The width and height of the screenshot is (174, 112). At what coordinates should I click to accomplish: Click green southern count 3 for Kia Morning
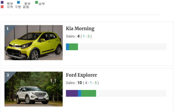[88, 36]
